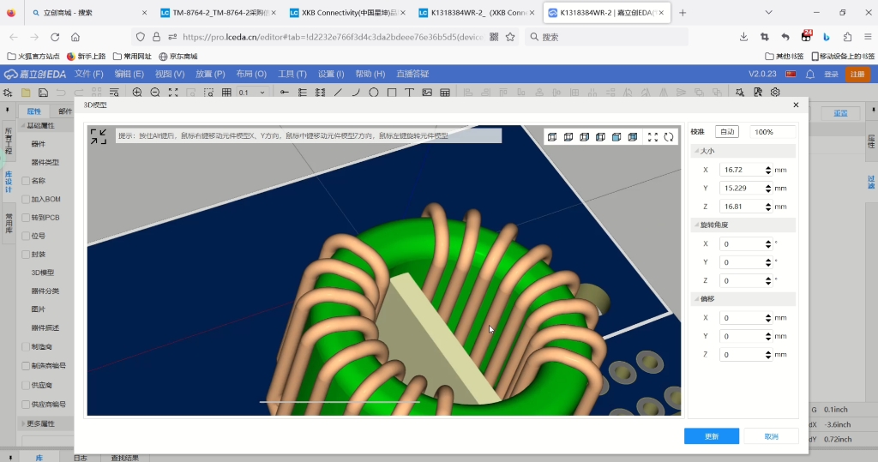Toggle the 加入BOM checkbox
This screenshot has width=878, height=462.
point(26,200)
